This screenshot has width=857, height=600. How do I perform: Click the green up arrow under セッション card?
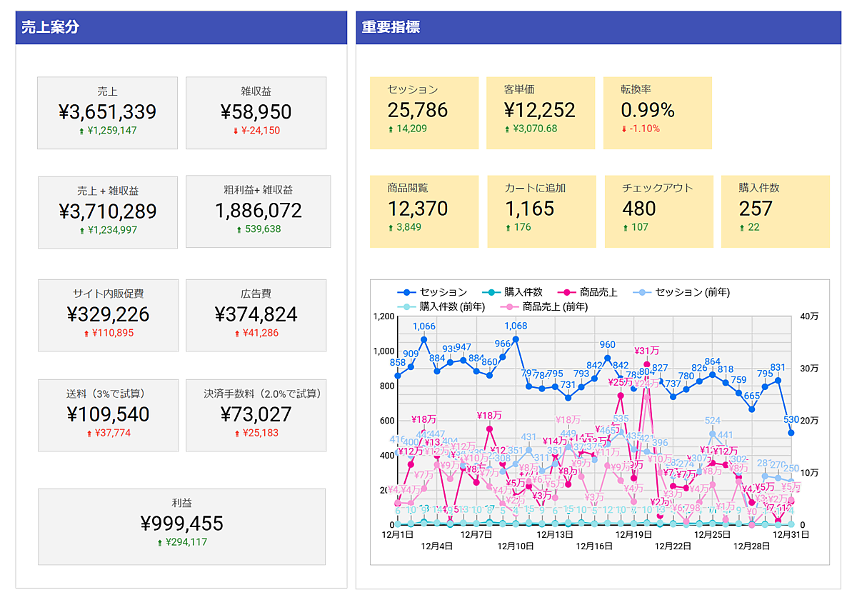coord(390,129)
